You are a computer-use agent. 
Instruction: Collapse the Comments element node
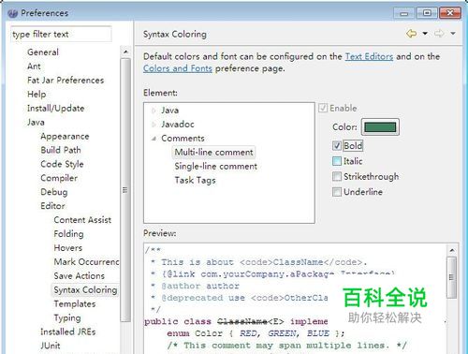coord(154,139)
